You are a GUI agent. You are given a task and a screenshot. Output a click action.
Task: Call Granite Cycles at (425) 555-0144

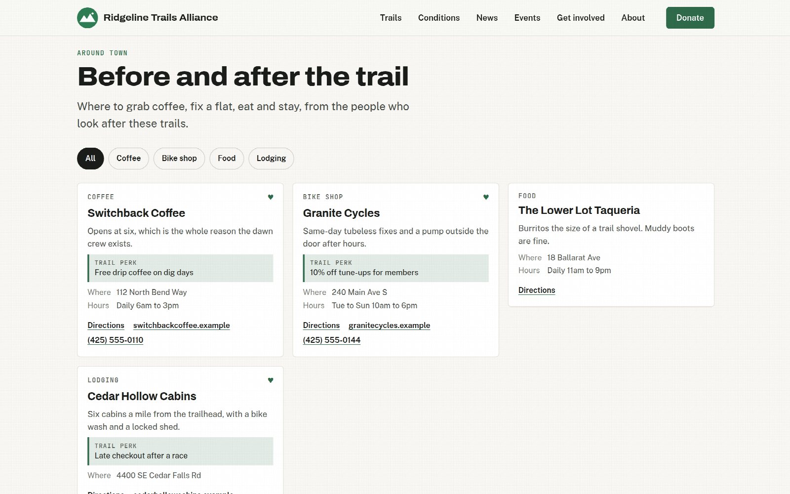331,340
